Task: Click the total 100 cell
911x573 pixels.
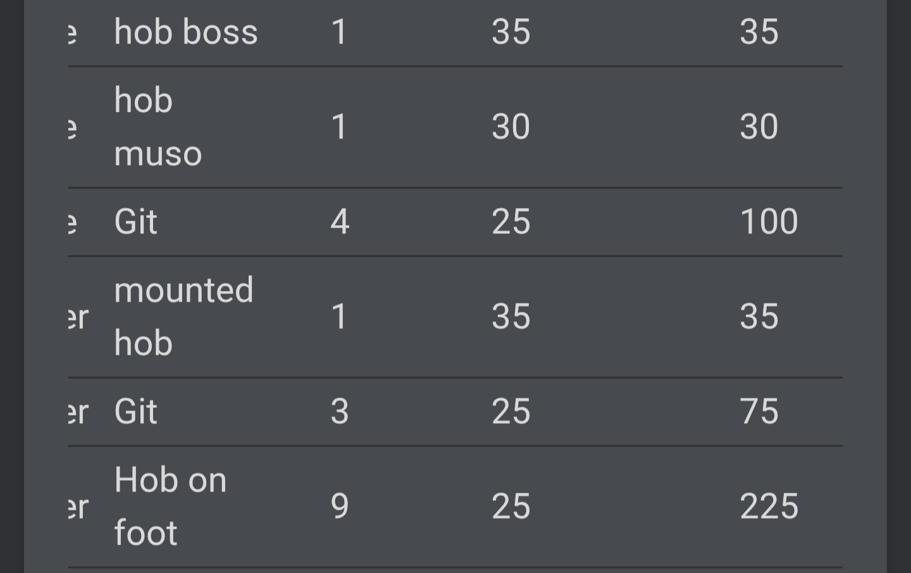Action: [x=769, y=221]
